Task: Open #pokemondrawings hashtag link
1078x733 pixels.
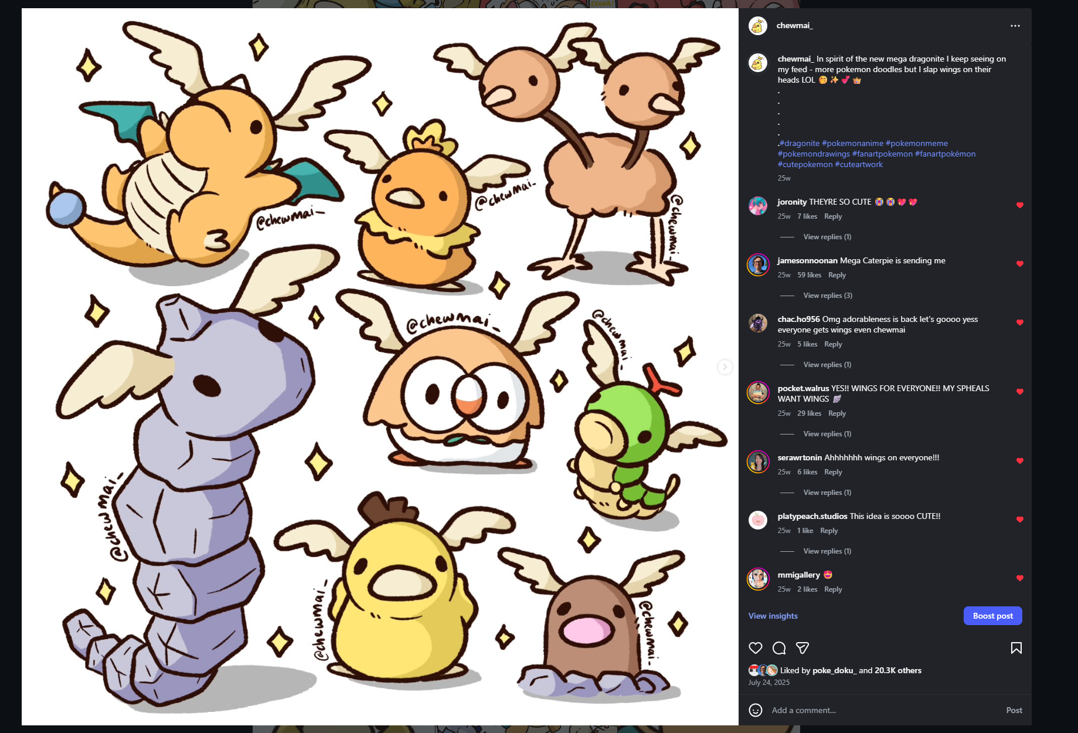Action: tap(814, 154)
